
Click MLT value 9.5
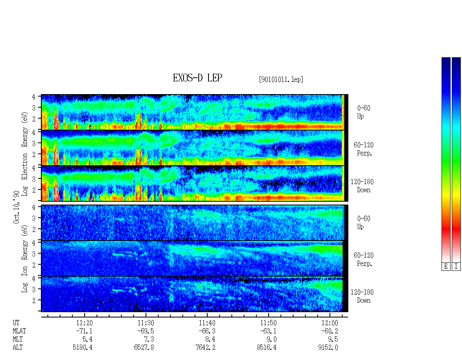(334, 340)
